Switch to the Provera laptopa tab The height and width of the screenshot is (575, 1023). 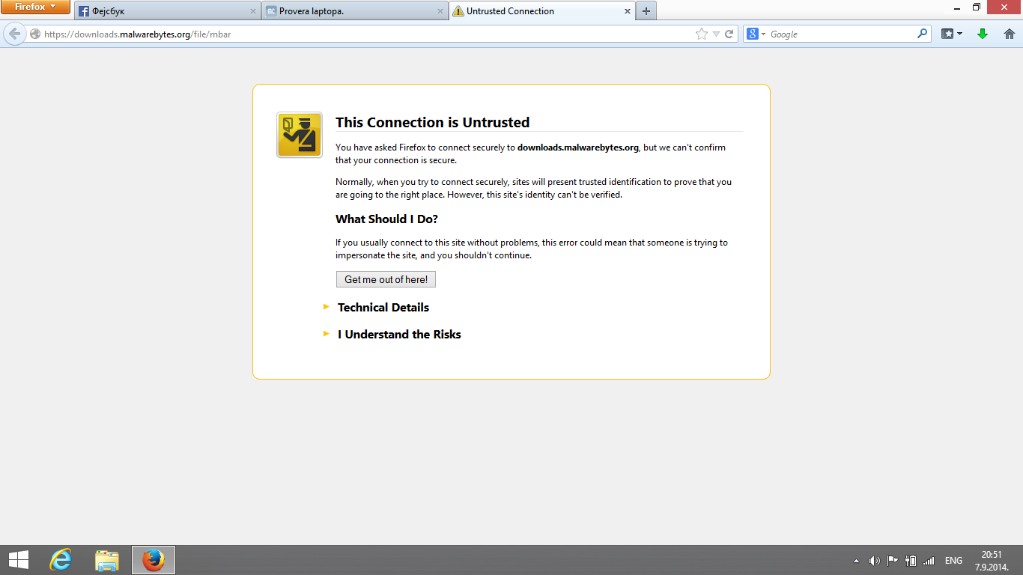click(355, 11)
